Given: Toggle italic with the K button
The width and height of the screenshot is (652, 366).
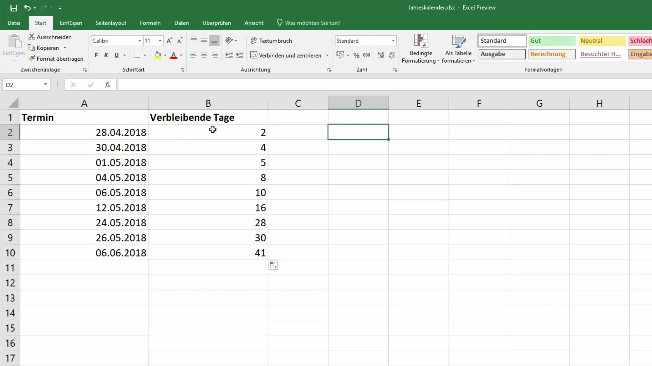Looking at the screenshot, I should pyautogui.click(x=106, y=55).
